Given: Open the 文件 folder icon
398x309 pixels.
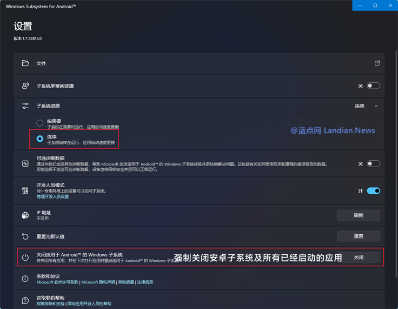Looking at the screenshot, I should click(x=25, y=63).
